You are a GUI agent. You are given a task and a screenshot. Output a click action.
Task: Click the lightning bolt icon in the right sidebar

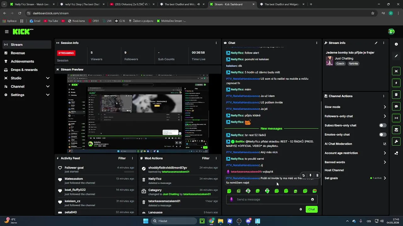[x=396, y=83]
